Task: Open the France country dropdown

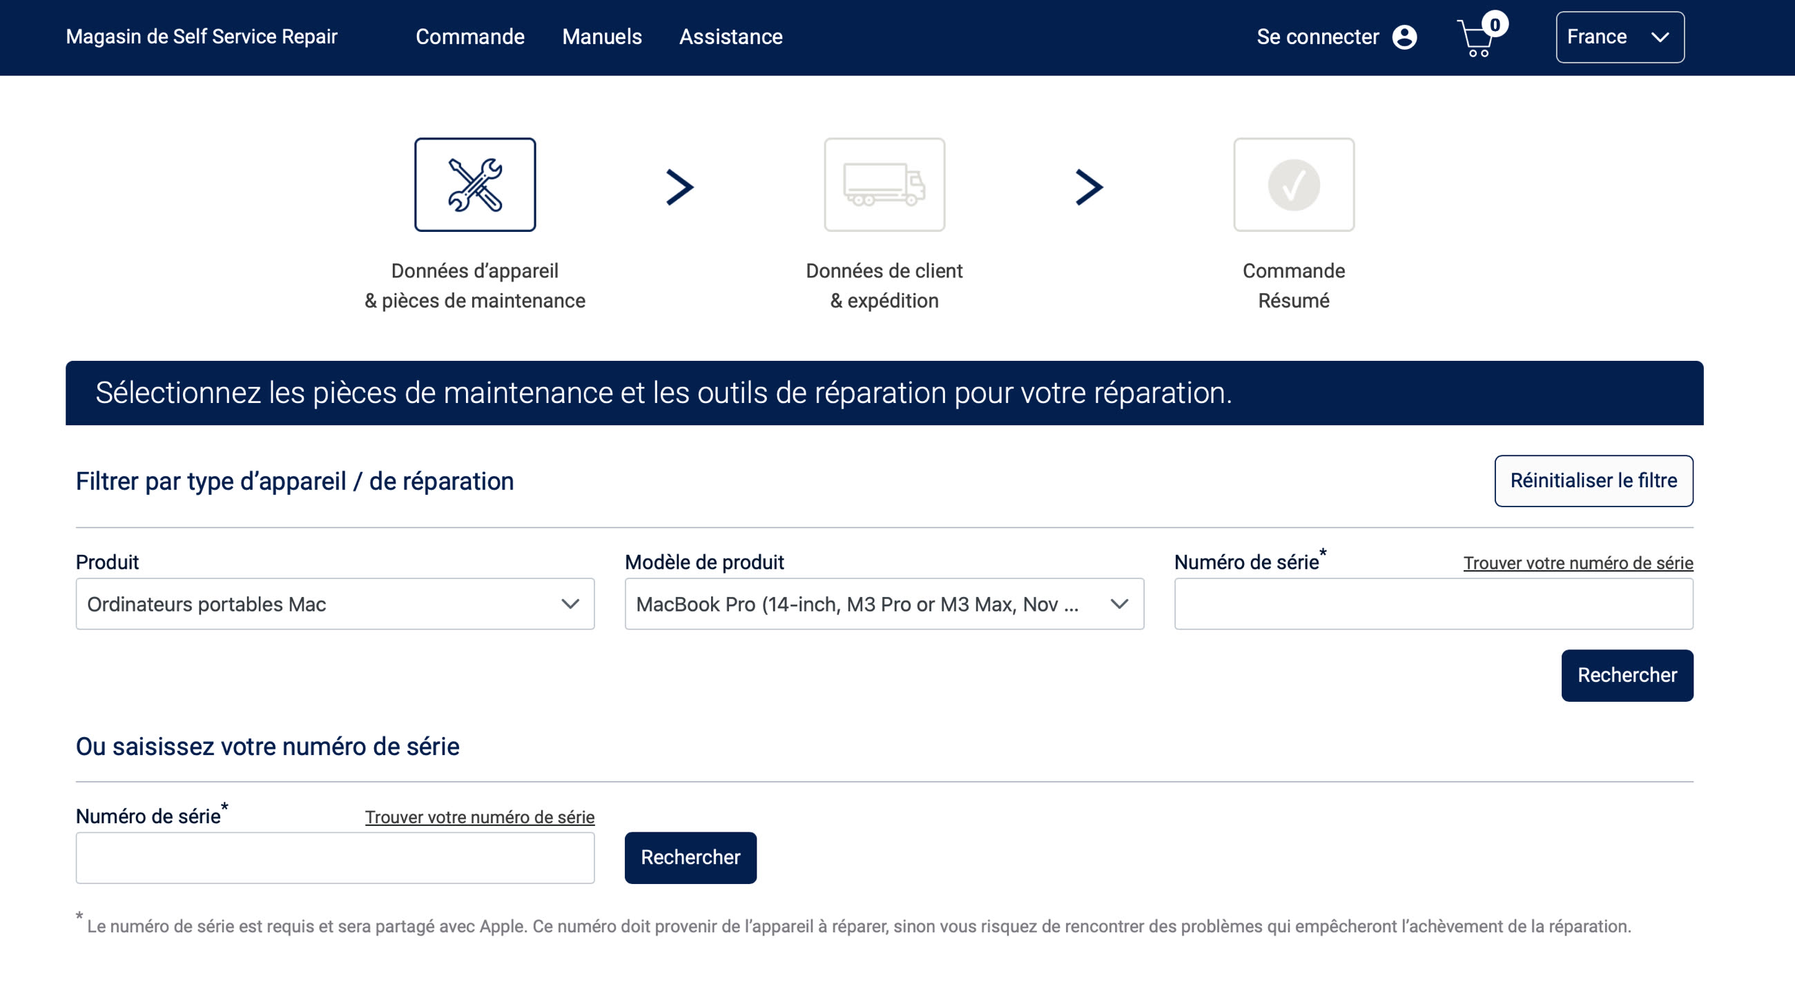Action: click(x=1620, y=37)
